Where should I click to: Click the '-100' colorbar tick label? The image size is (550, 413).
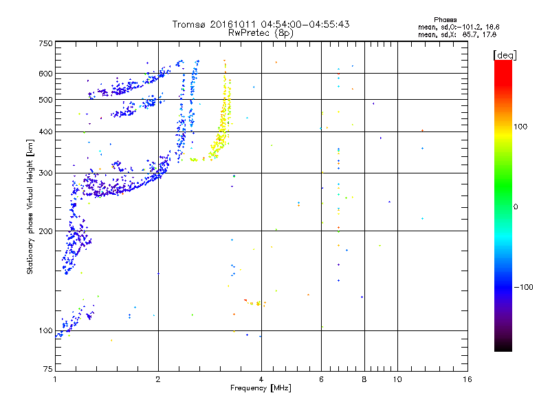point(523,287)
